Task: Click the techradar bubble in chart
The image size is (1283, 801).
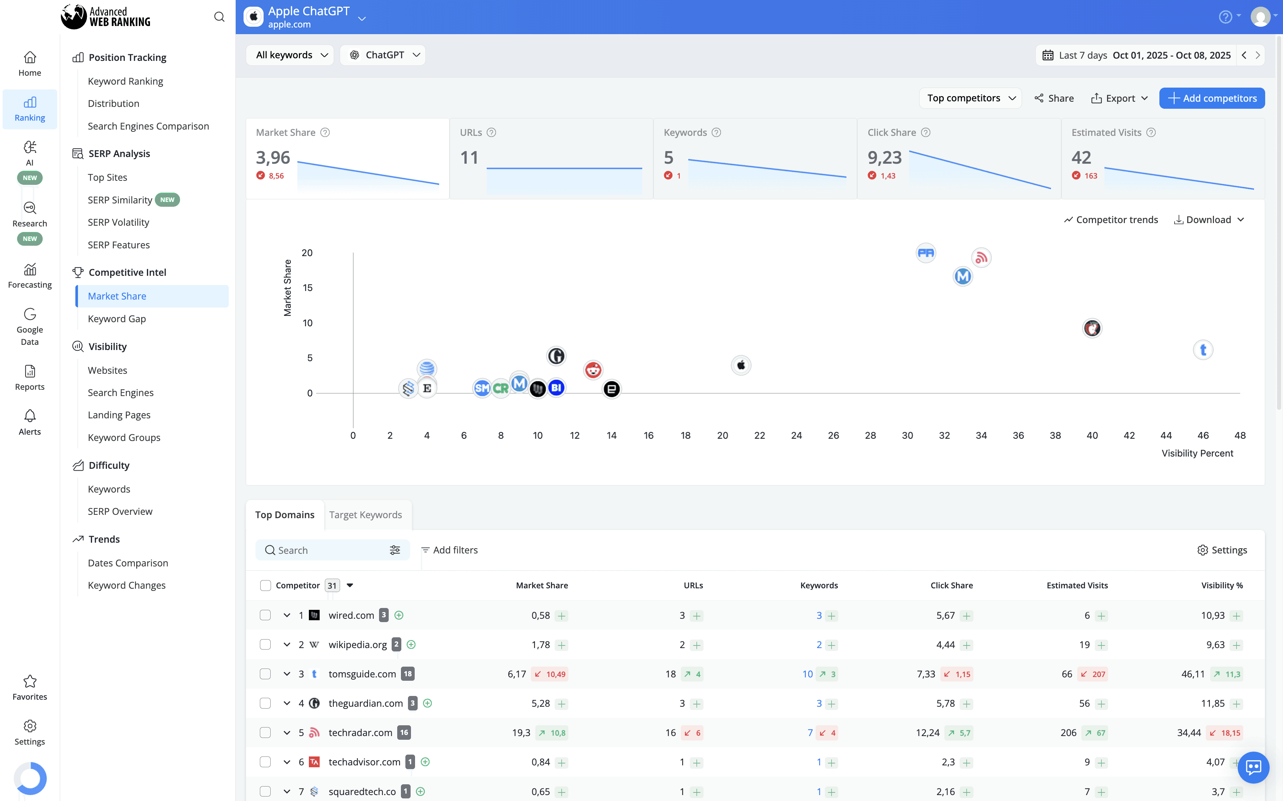Action: coord(981,258)
